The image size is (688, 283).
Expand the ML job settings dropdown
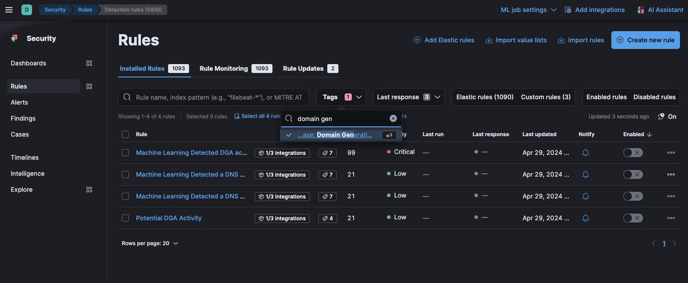pyautogui.click(x=528, y=9)
